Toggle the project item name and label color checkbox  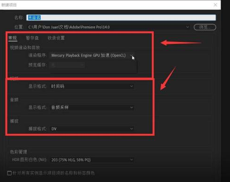(9, 173)
